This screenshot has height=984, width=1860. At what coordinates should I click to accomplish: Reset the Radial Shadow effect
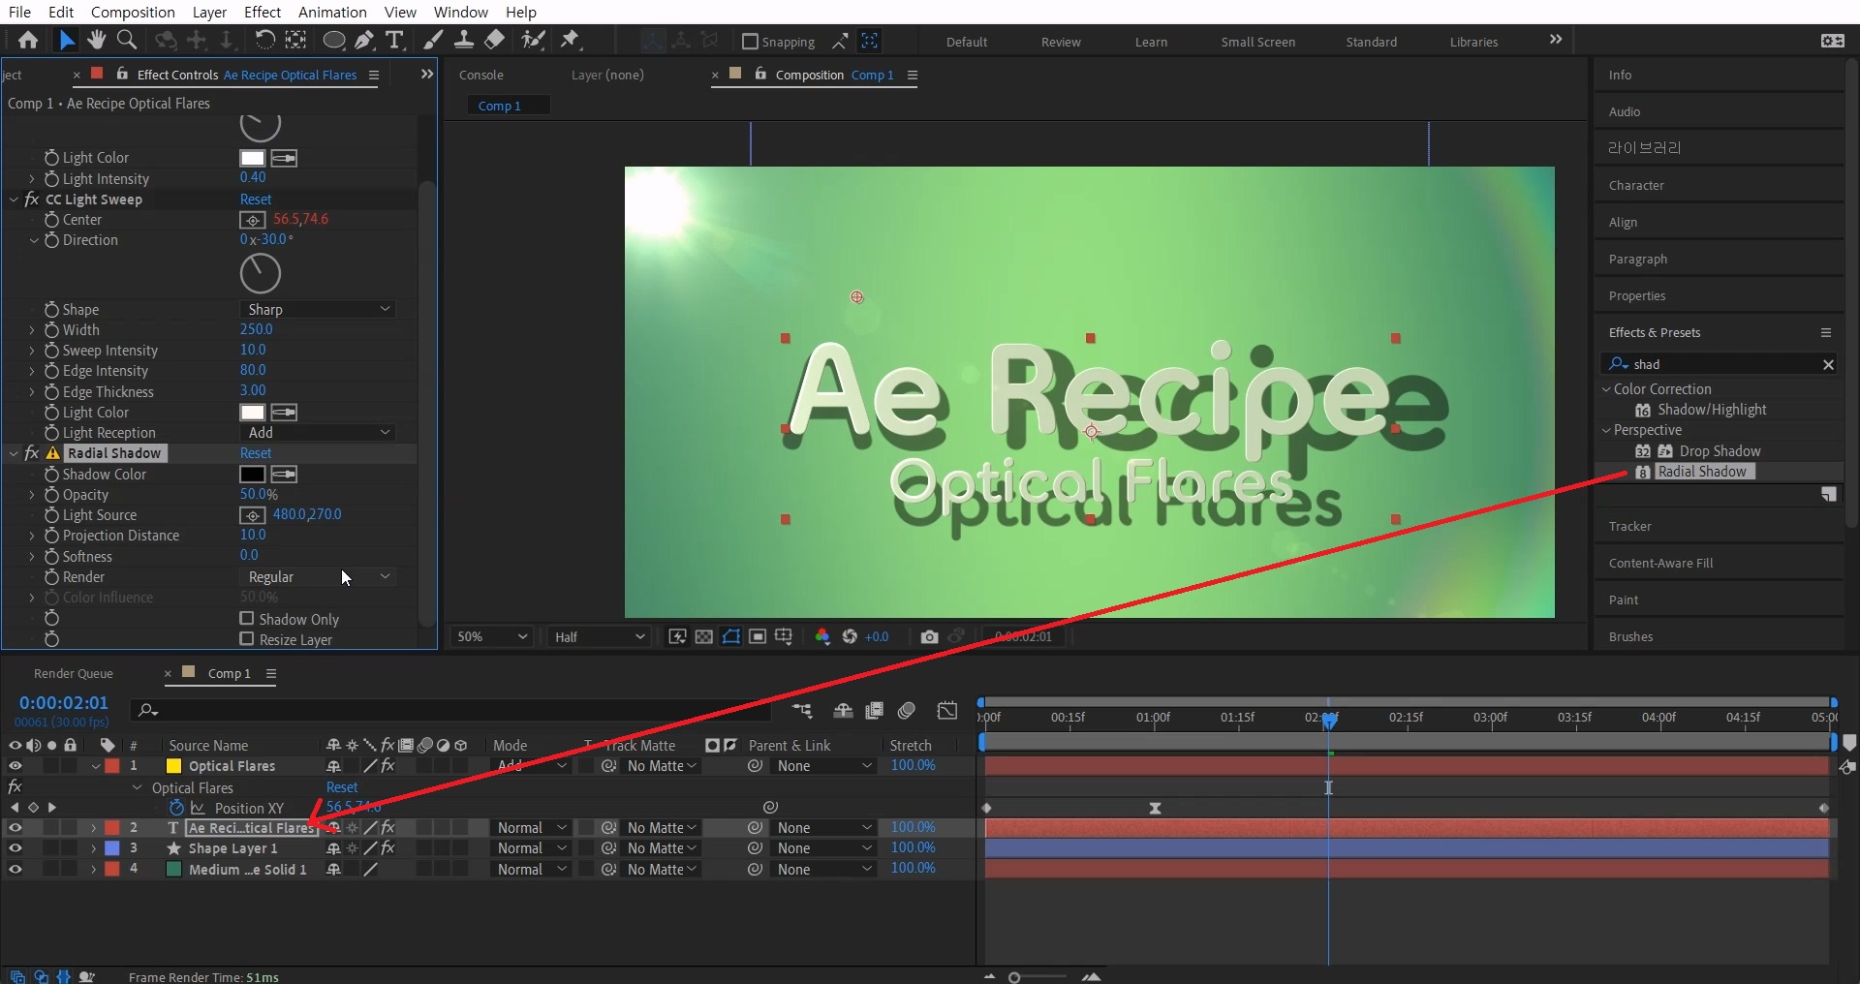pyautogui.click(x=256, y=453)
